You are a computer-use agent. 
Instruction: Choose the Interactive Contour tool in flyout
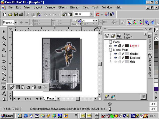pyautogui.click(x=17, y=87)
